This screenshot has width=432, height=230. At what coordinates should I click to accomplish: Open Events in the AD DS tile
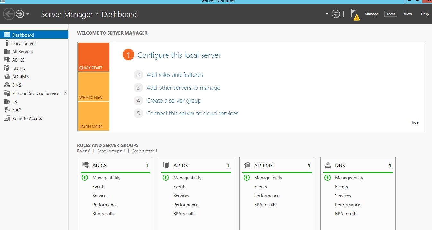pos(180,187)
